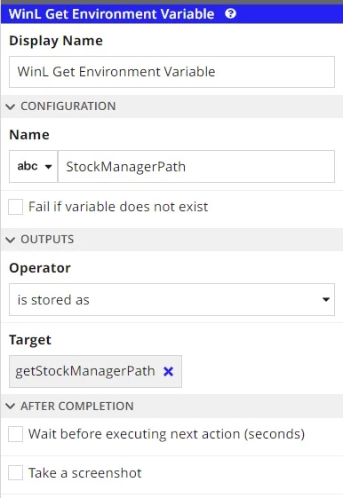Image resolution: width=343 pixels, height=498 pixels.
Task: Open the 'is stored as' operator dropdown
Action: pos(171,299)
